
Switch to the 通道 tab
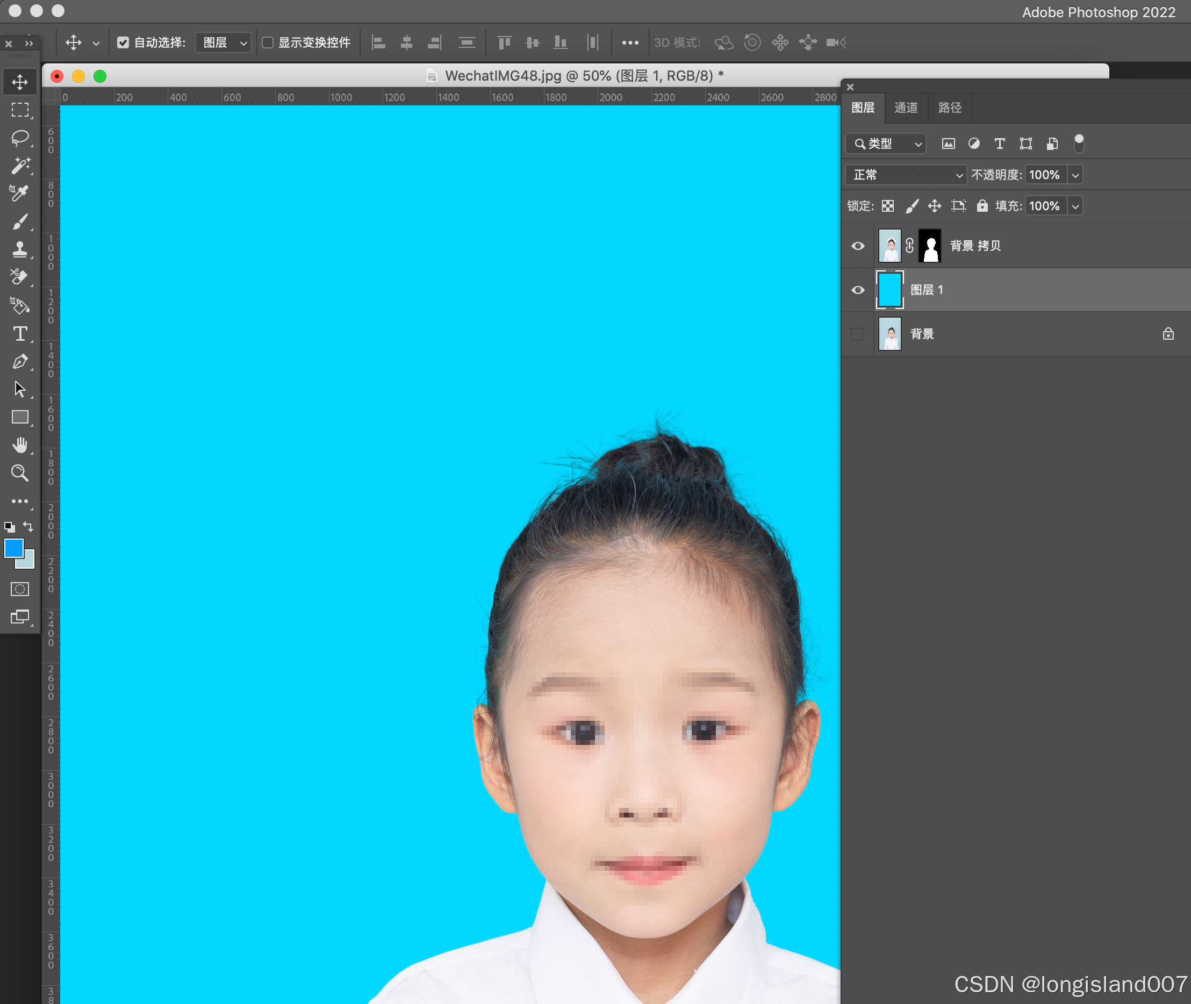click(x=905, y=107)
